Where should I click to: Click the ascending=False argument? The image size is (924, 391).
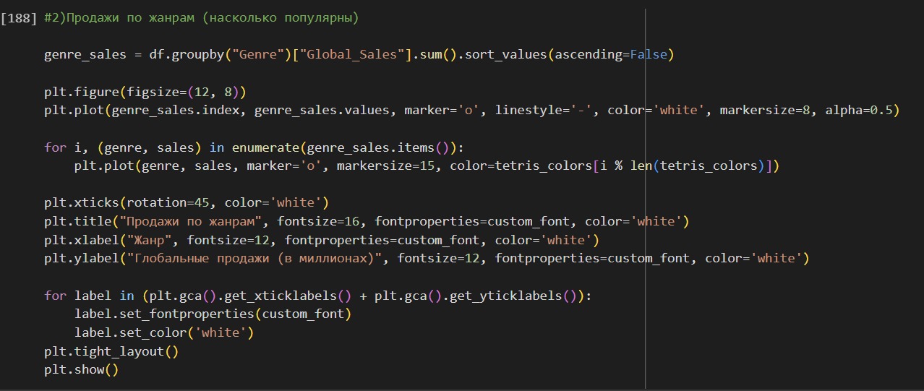click(610, 55)
